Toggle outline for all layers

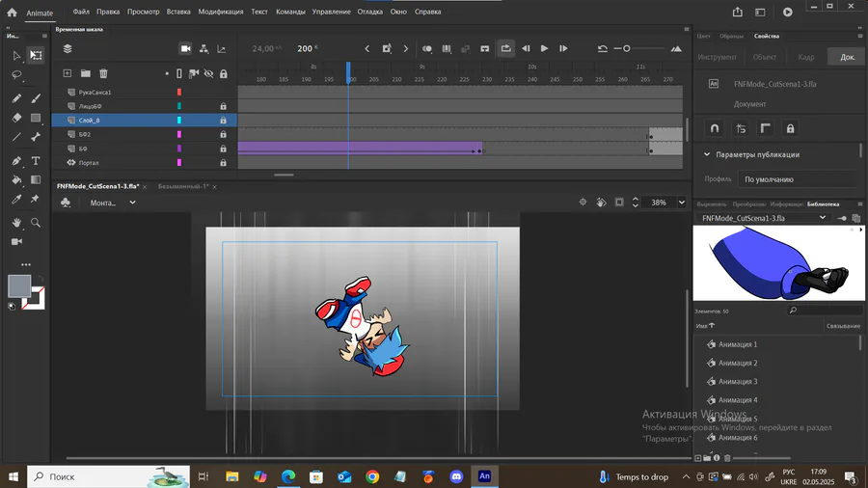(x=178, y=73)
